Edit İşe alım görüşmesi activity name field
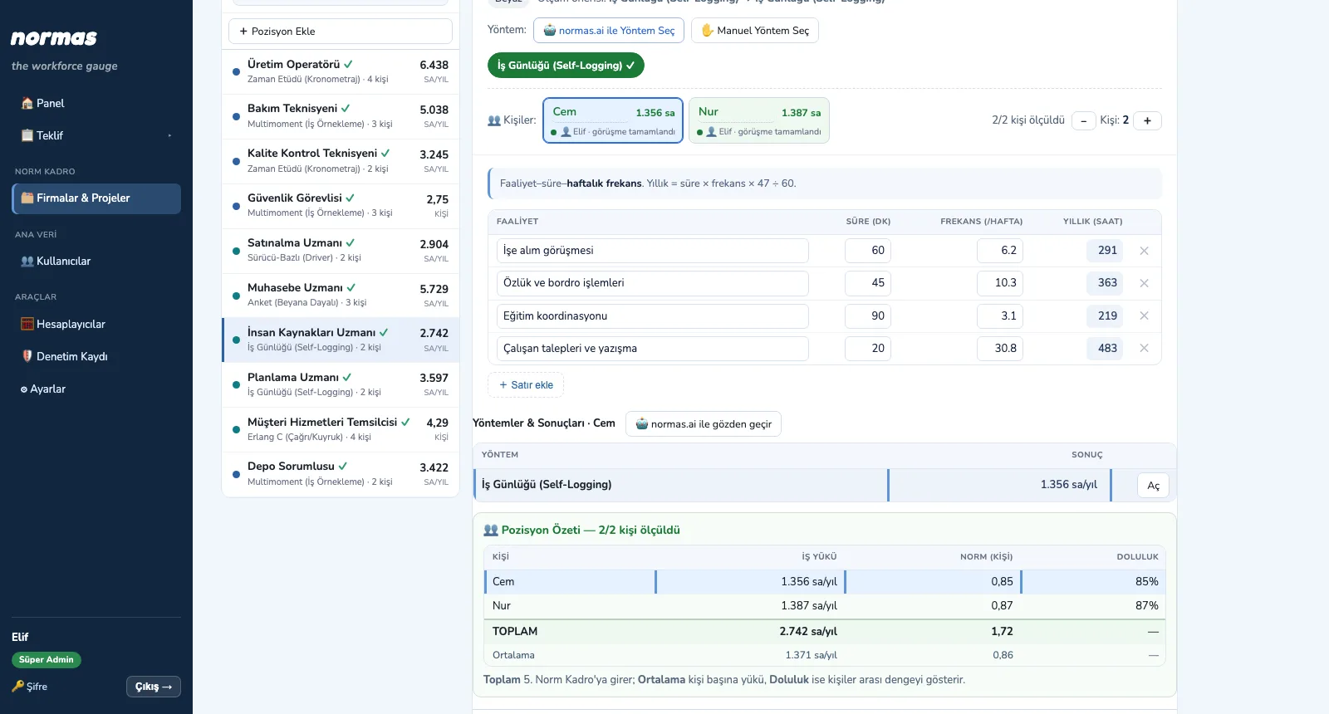Image resolution: width=1329 pixels, height=714 pixels. [x=653, y=251]
